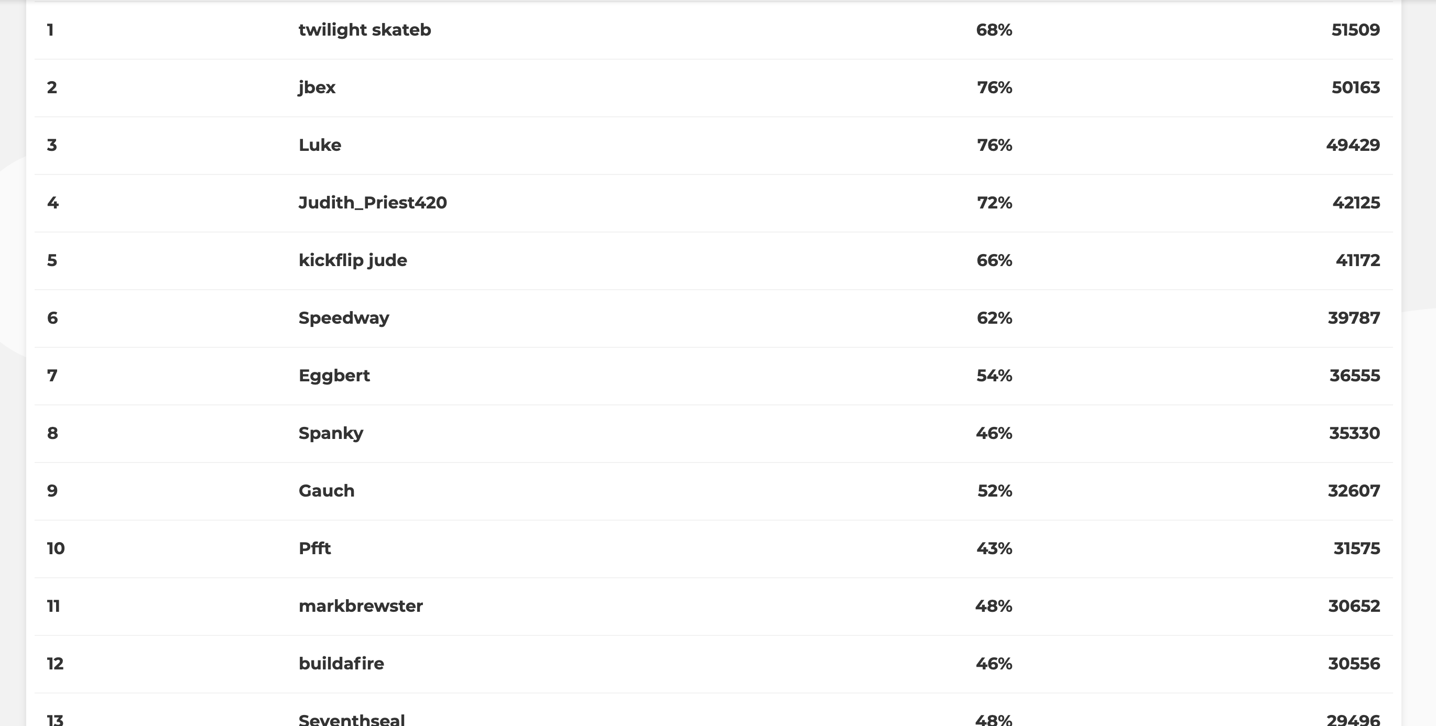Select the 54% accuracy for Eggbert
The height and width of the screenshot is (726, 1436).
pyautogui.click(x=994, y=376)
